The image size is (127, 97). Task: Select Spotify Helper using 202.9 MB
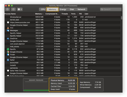16,36
